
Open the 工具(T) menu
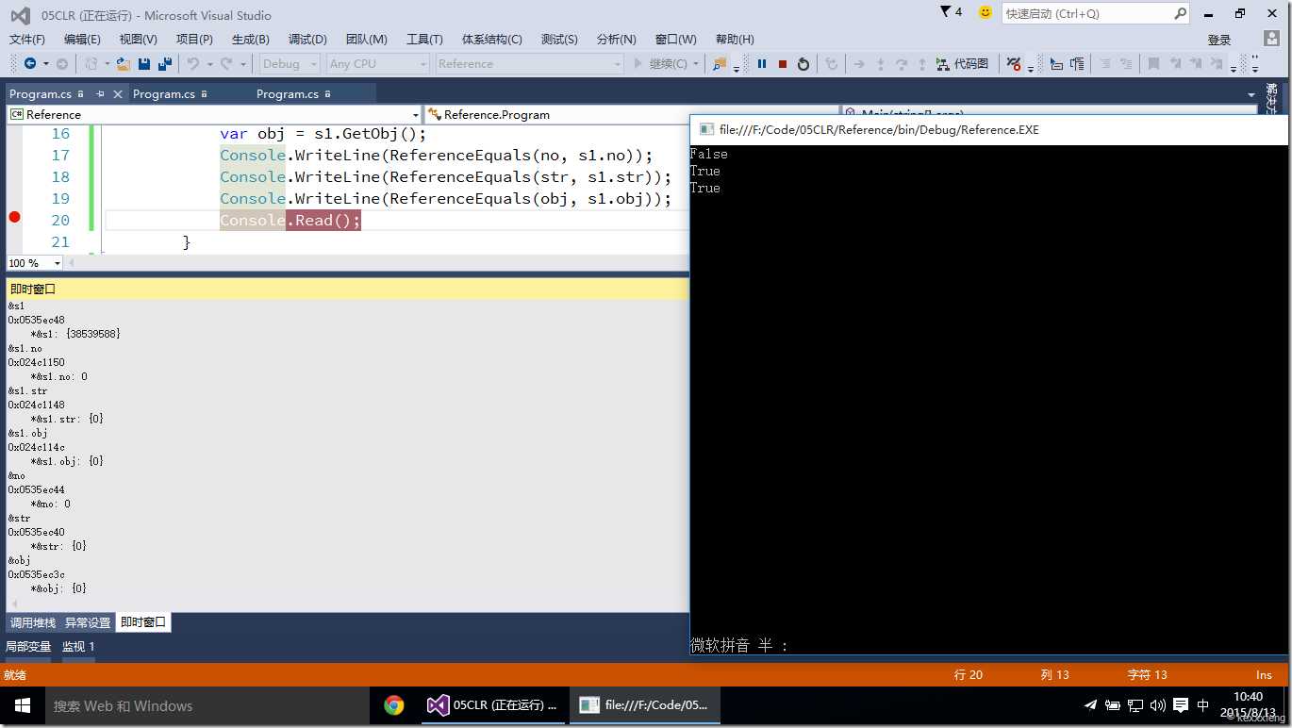(x=424, y=39)
